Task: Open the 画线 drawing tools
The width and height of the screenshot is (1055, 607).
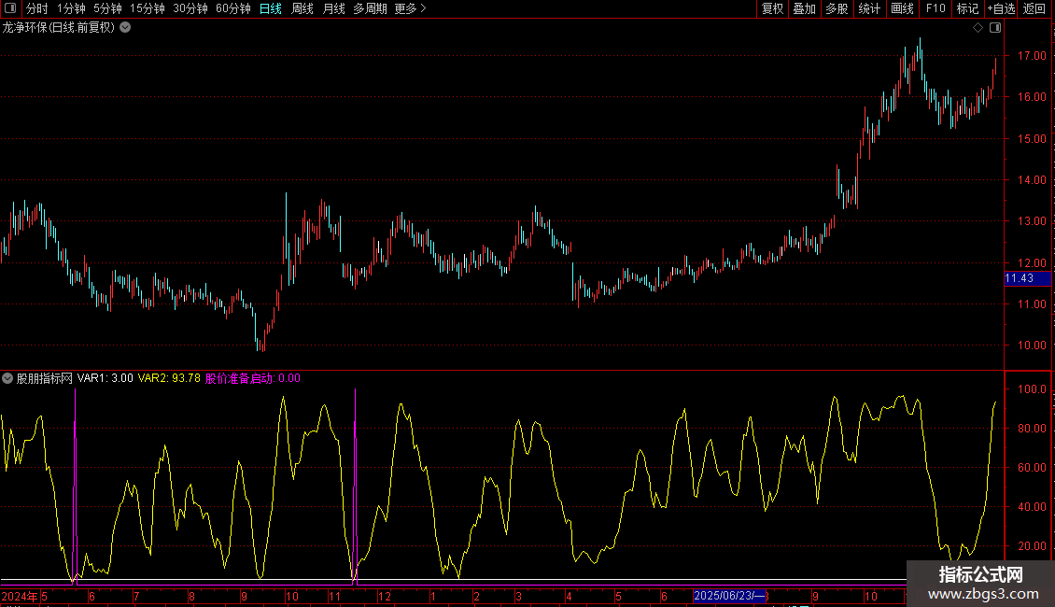Action: (x=902, y=8)
